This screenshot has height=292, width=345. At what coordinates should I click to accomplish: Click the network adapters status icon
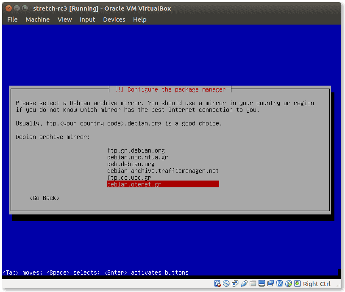point(235,284)
